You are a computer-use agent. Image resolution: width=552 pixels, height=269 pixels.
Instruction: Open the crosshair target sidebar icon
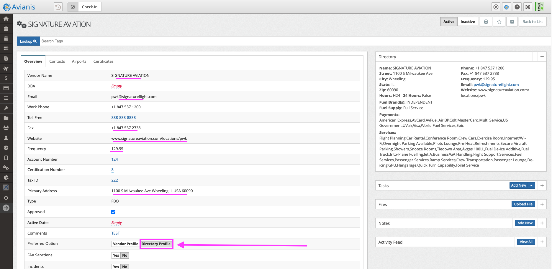6,198
